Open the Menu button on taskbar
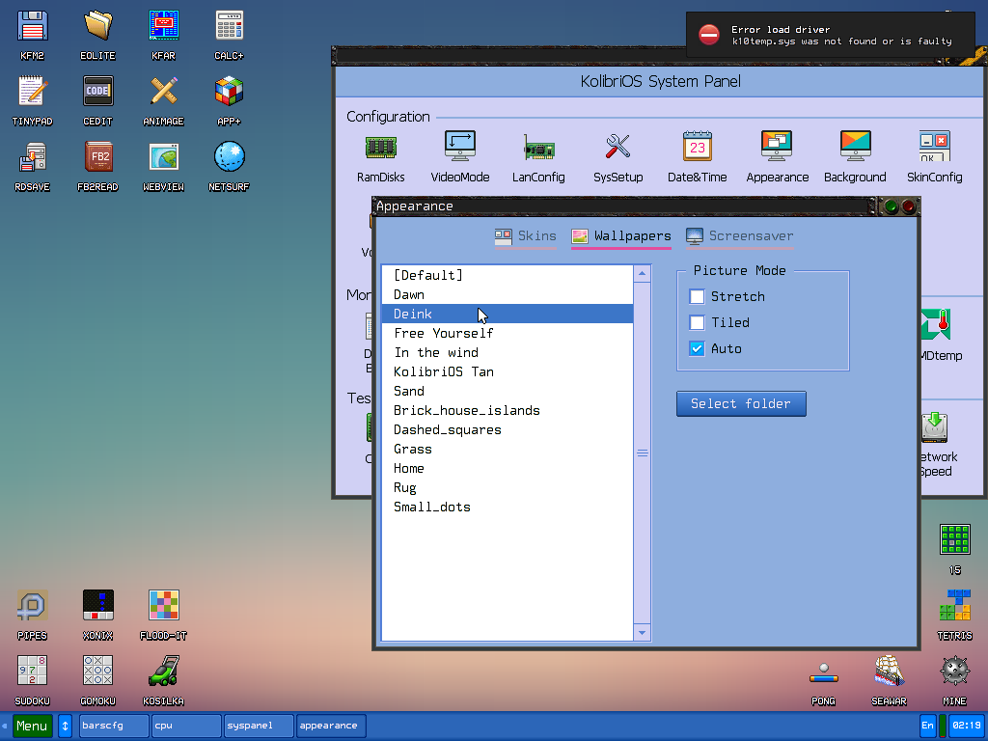 [x=32, y=726]
